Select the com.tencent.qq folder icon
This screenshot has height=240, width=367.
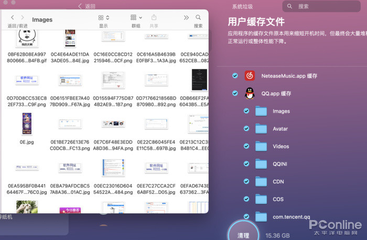(261, 216)
